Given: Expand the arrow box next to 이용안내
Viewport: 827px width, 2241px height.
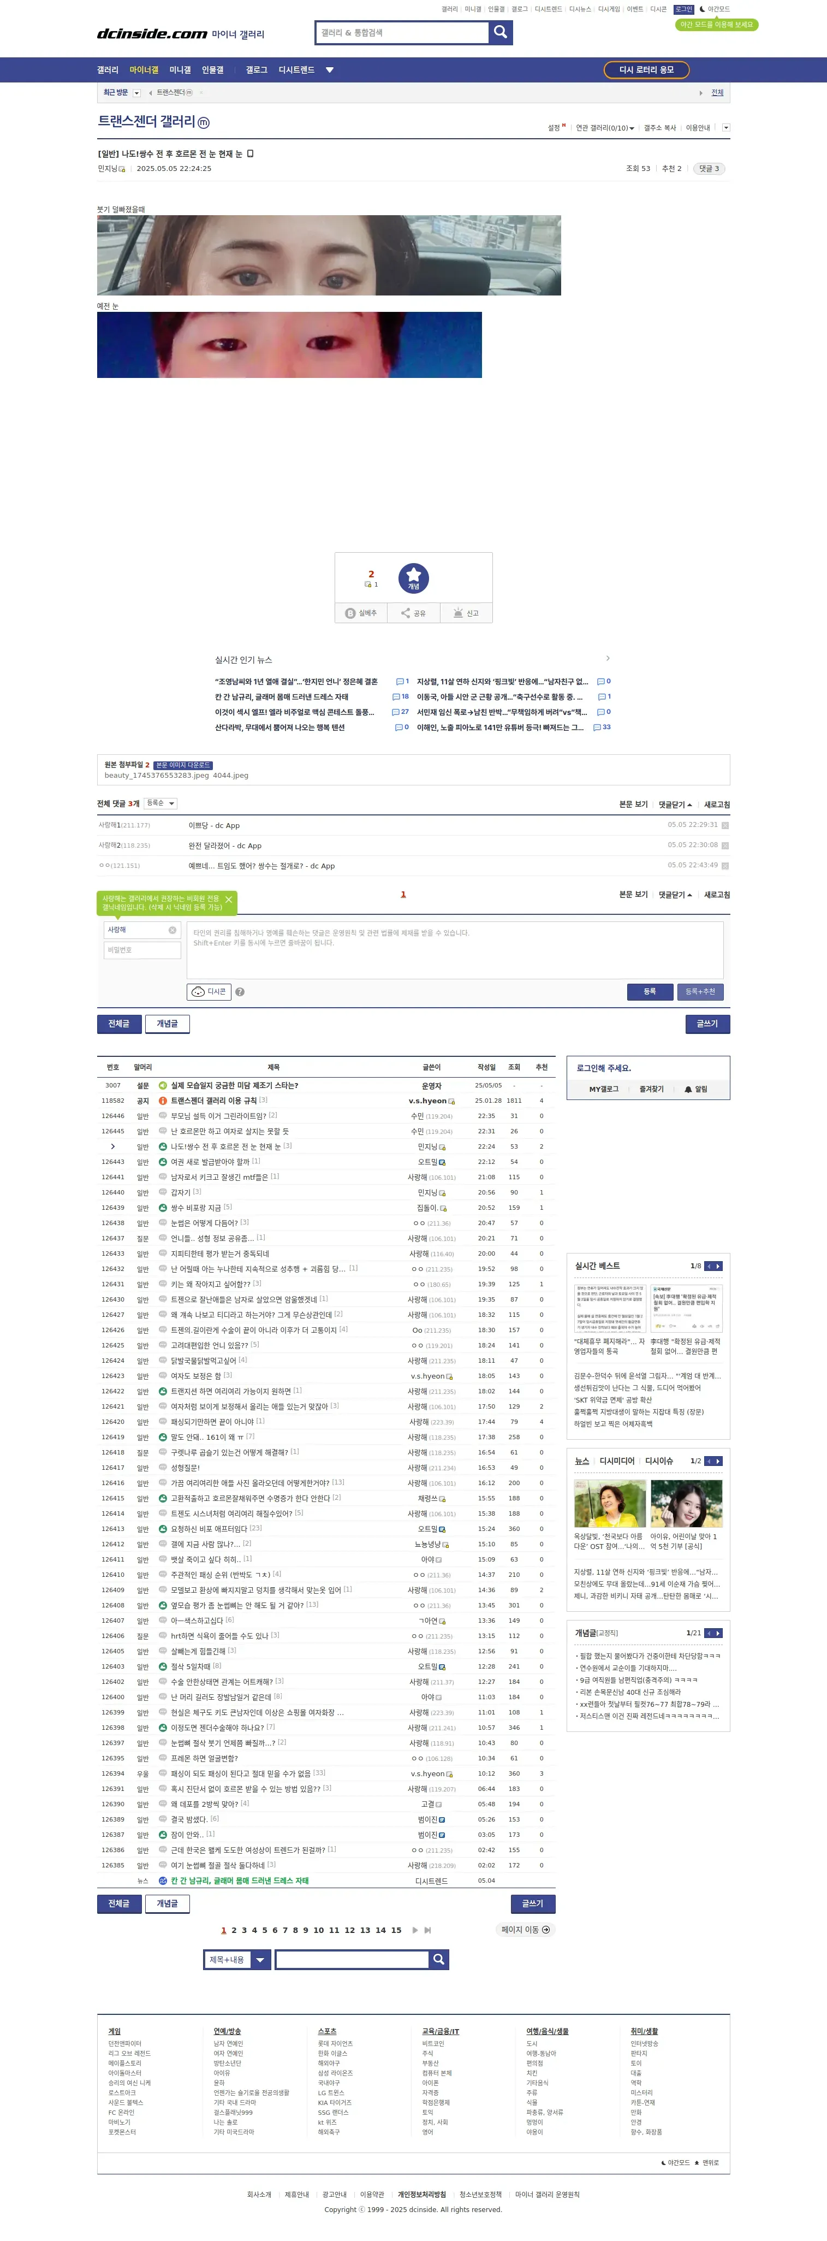Looking at the screenshot, I should pyautogui.click(x=726, y=127).
